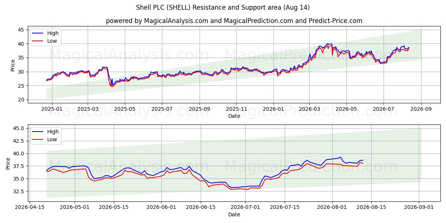Viewport: 446px width, 223px height.
Task: Click the top chart x-axis label '2025-07'
Action: click(x=162, y=109)
